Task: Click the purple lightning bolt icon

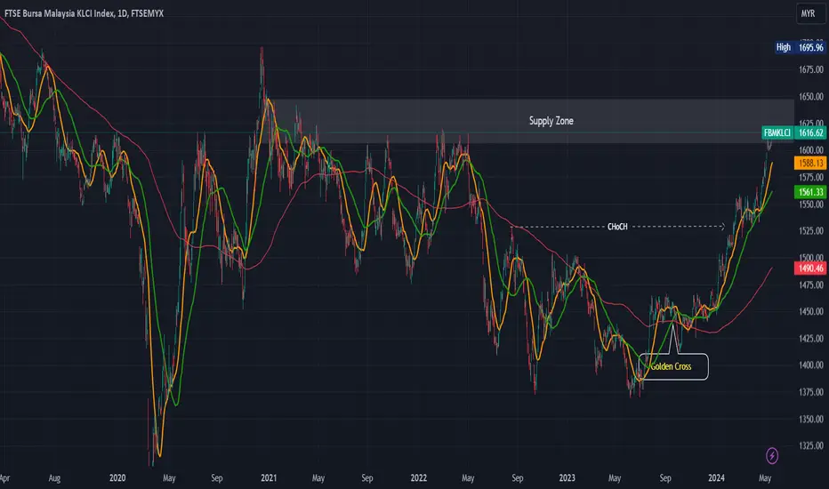Action: coord(772,455)
